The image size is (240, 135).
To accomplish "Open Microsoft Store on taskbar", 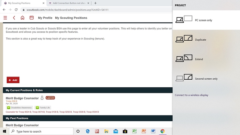I will tap(125, 131).
